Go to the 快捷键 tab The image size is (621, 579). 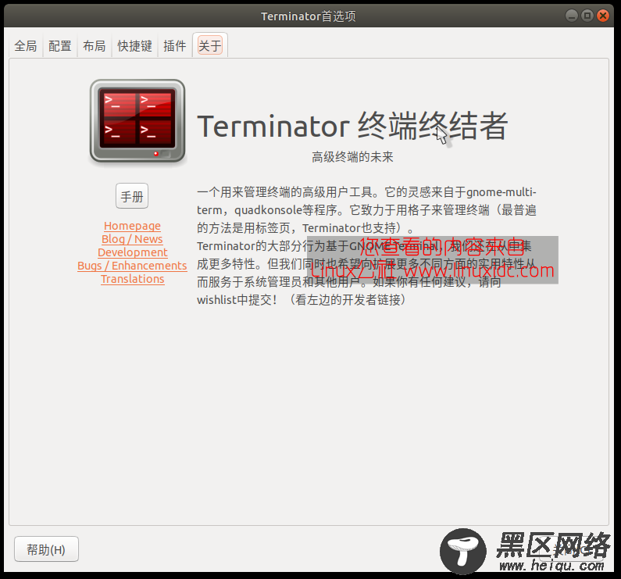pyautogui.click(x=134, y=46)
